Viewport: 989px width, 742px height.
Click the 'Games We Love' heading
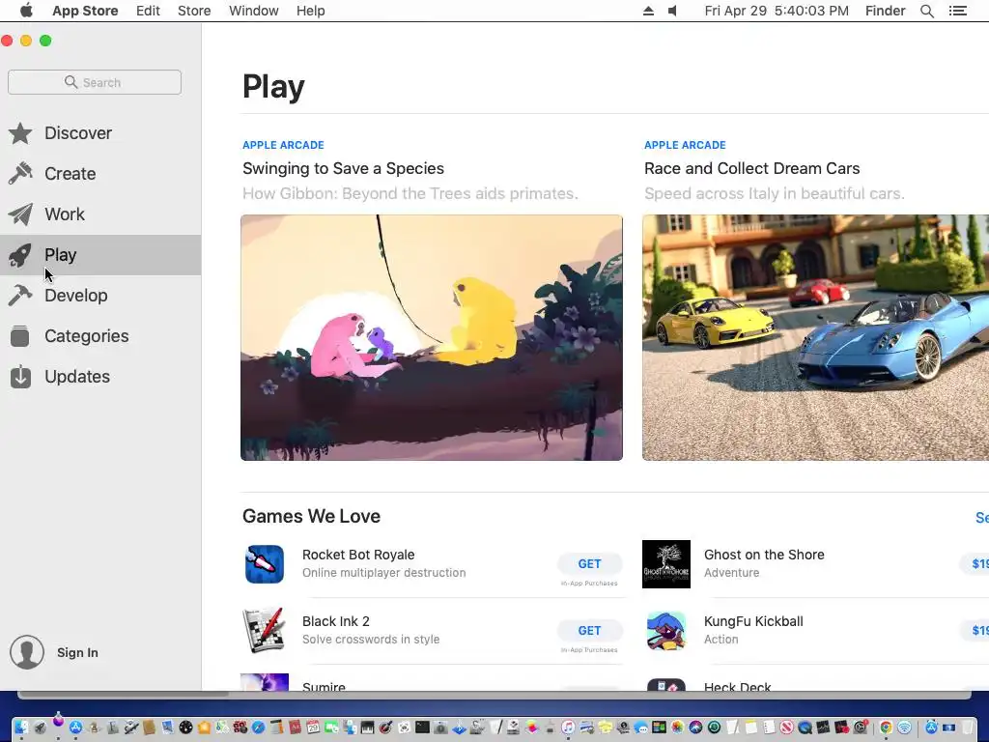click(x=311, y=516)
